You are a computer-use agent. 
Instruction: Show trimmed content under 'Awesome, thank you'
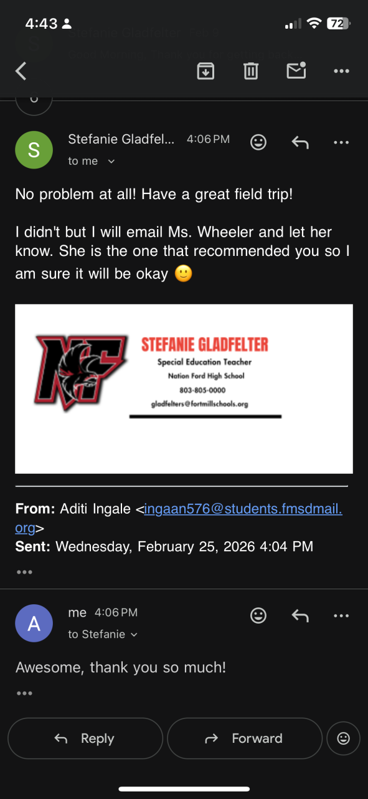coord(24,693)
